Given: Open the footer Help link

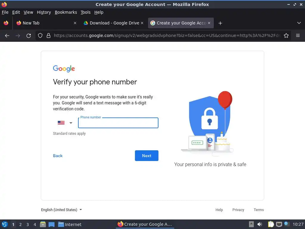Looking at the screenshot, I should (x=219, y=210).
